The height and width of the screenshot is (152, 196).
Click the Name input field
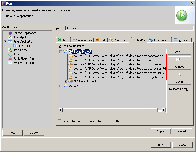pos(129,28)
